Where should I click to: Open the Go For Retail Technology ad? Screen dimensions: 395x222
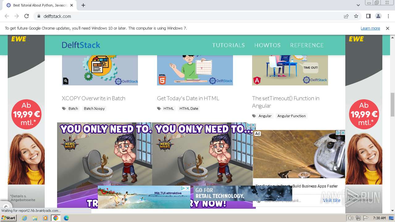pyautogui.click(x=243, y=193)
